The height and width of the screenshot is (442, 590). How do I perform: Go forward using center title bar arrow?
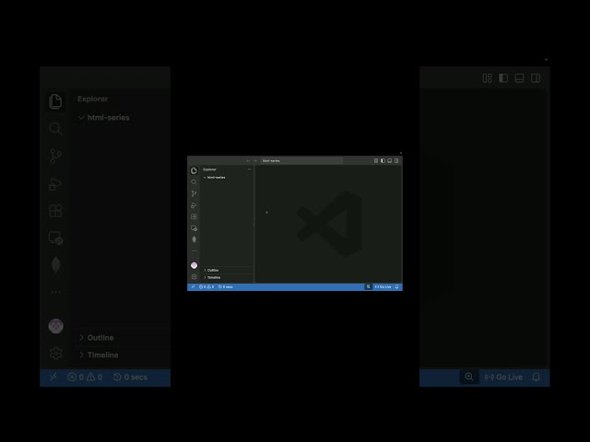pyautogui.click(x=255, y=161)
